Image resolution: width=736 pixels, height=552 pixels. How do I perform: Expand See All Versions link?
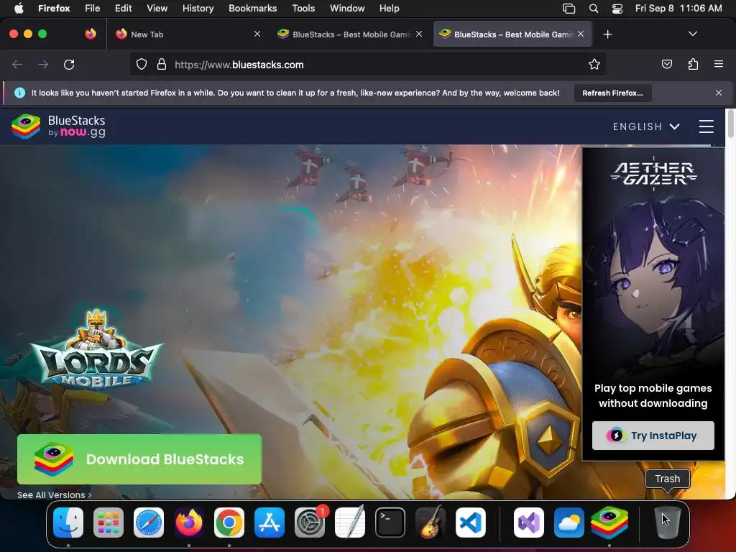point(55,494)
